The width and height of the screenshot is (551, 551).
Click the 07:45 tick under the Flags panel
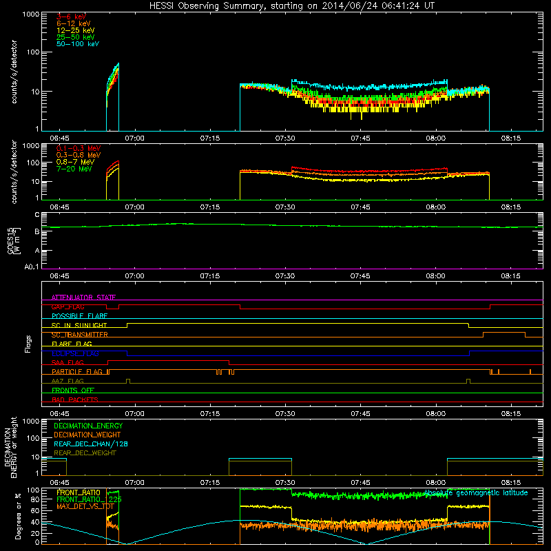coord(360,414)
